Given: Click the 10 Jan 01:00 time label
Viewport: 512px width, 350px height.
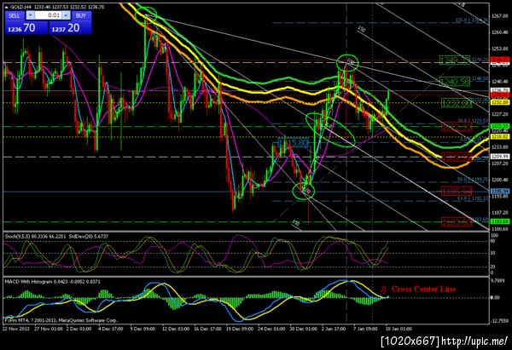Looking at the screenshot, I should [x=399, y=329].
